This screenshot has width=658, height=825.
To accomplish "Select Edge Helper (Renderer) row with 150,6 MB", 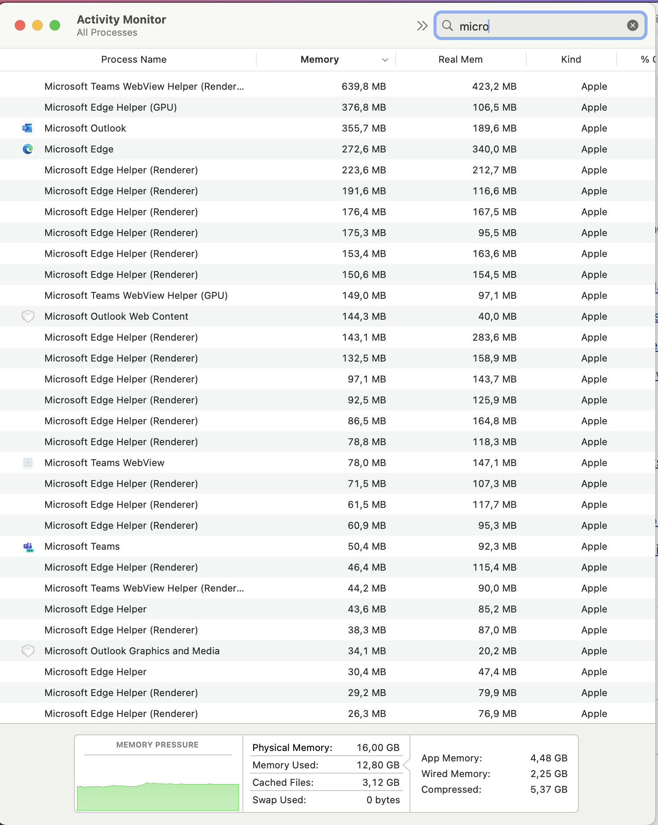I will pyautogui.click(x=328, y=274).
